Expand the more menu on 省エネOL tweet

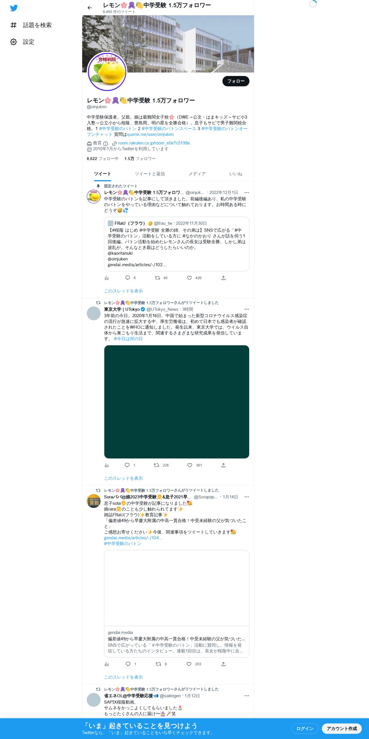[x=247, y=696]
